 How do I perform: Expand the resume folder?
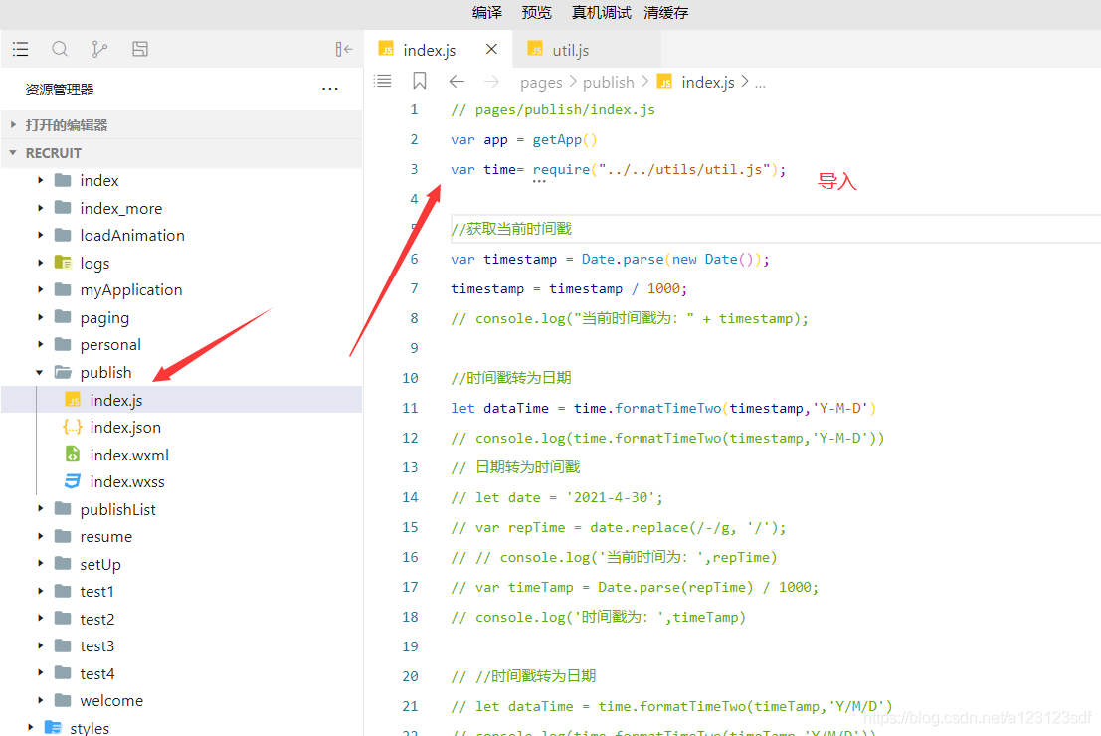[x=41, y=536]
